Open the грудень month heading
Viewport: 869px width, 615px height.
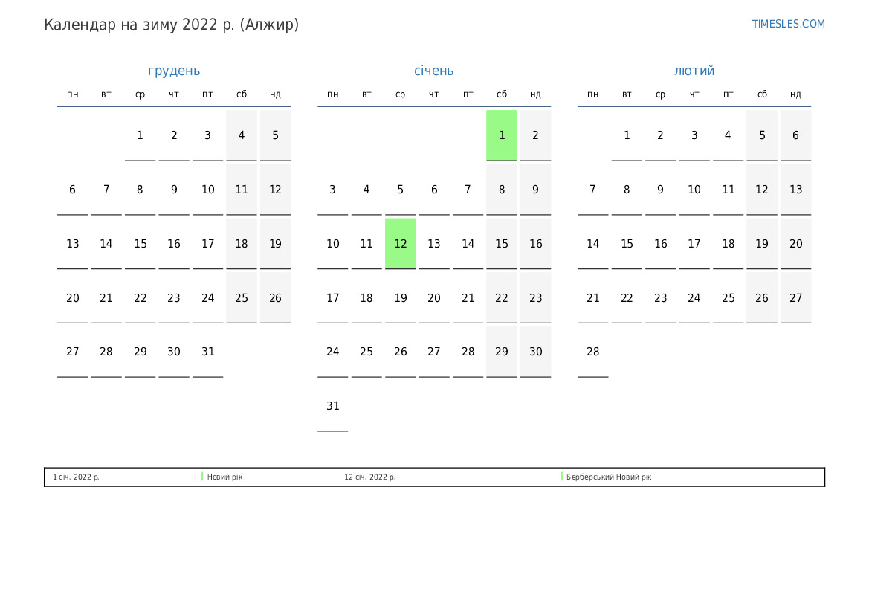[174, 71]
